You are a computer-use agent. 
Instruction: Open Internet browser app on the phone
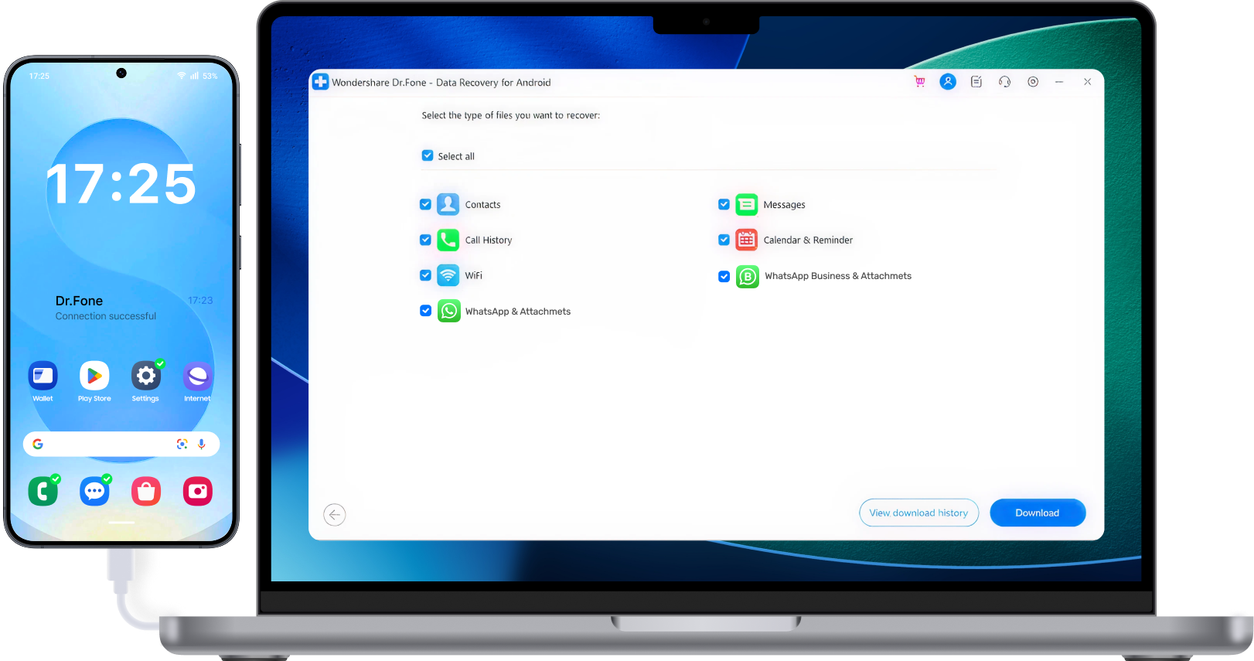[197, 376]
